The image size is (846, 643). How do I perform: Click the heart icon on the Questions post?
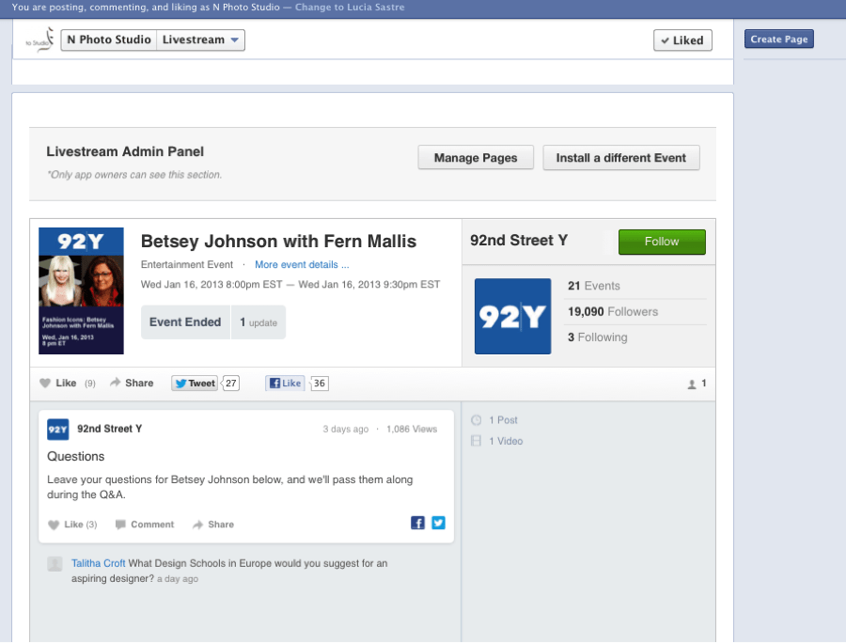(54, 525)
